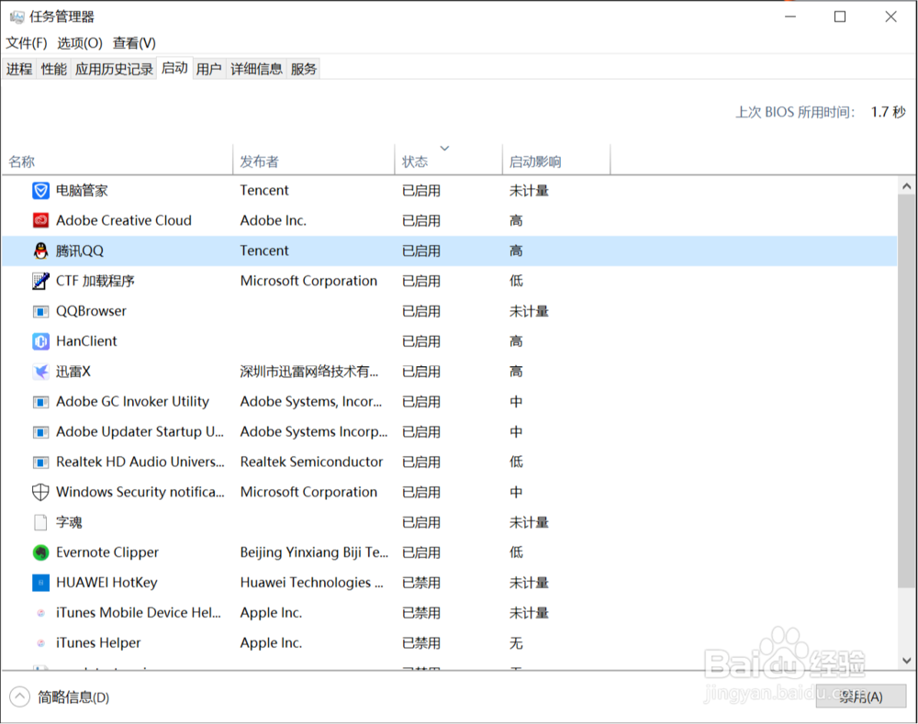Screen dimensions: 918x724
Task: Click the iTunes Helper icon
Action: pos(40,643)
